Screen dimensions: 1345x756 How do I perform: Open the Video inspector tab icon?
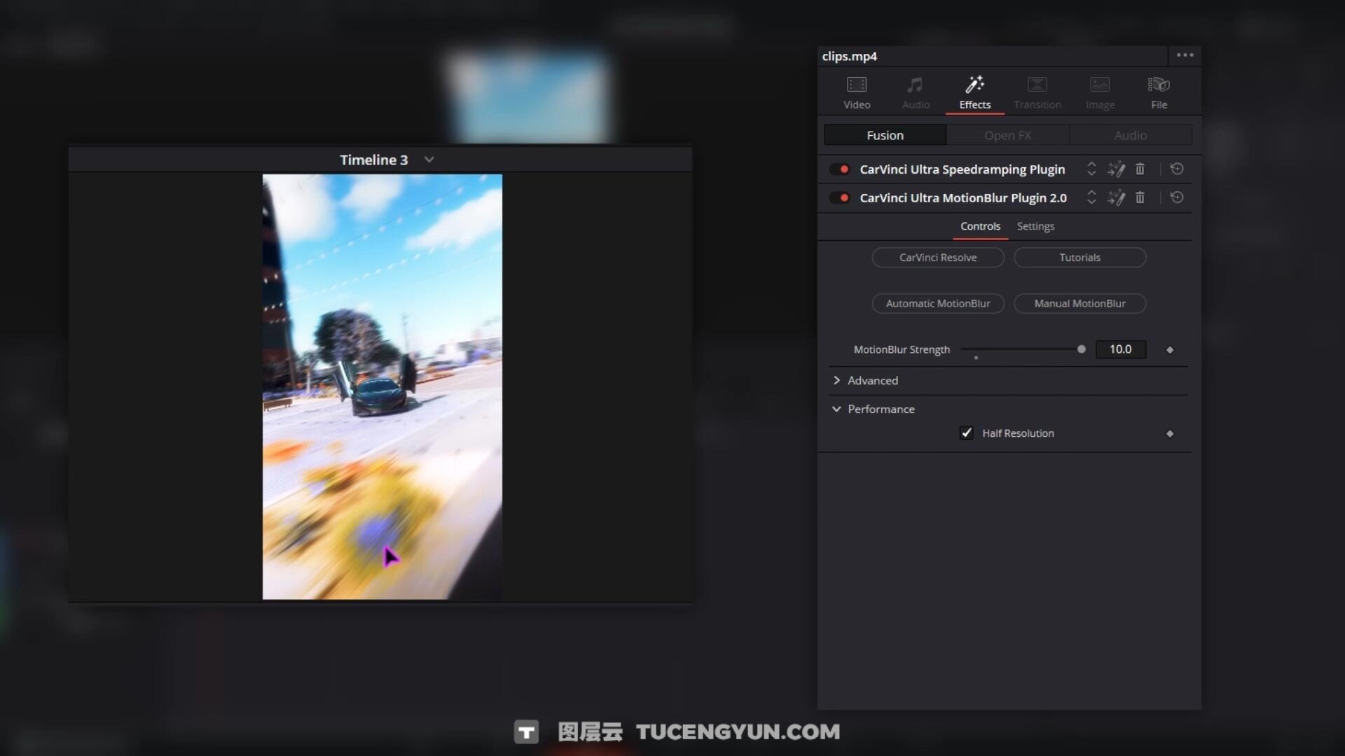click(856, 85)
